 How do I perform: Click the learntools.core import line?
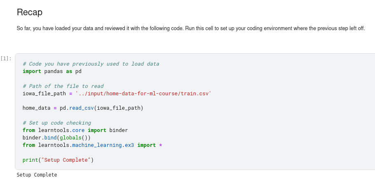[75, 130]
